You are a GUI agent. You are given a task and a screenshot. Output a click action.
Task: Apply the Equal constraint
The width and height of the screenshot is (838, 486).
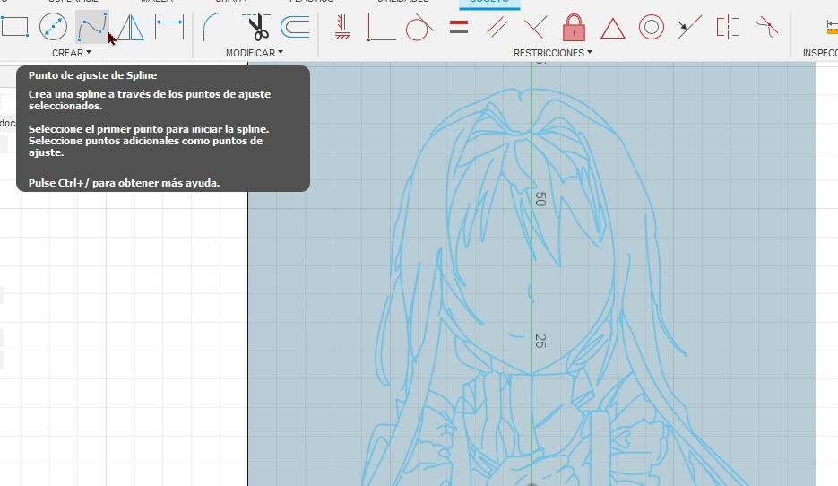(459, 27)
